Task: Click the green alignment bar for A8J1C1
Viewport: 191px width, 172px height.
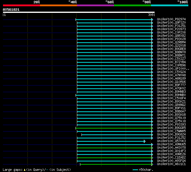Action: tap(116, 165)
